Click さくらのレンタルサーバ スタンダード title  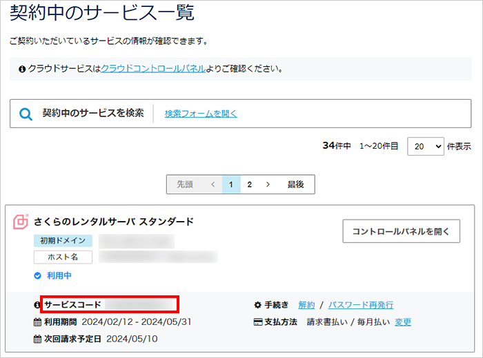click(x=114, y=222)
